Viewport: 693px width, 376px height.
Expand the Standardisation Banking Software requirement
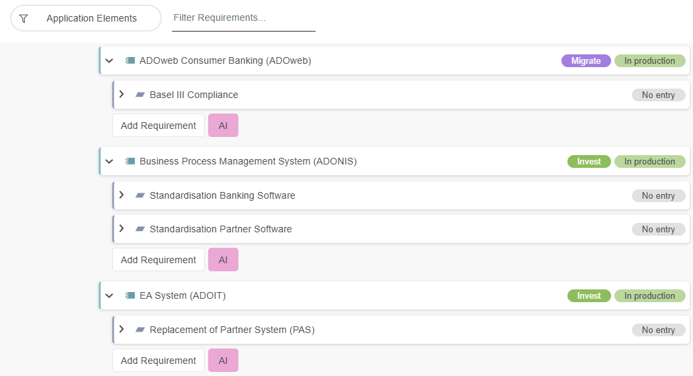[x=122, y=195]
